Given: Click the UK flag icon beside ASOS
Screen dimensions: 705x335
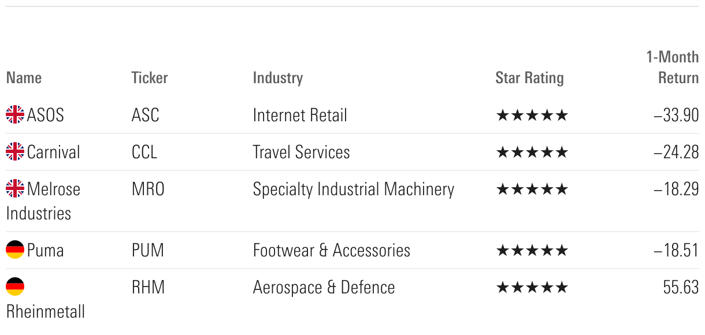Looking at the screenshot, I should [x=15, y=115].
